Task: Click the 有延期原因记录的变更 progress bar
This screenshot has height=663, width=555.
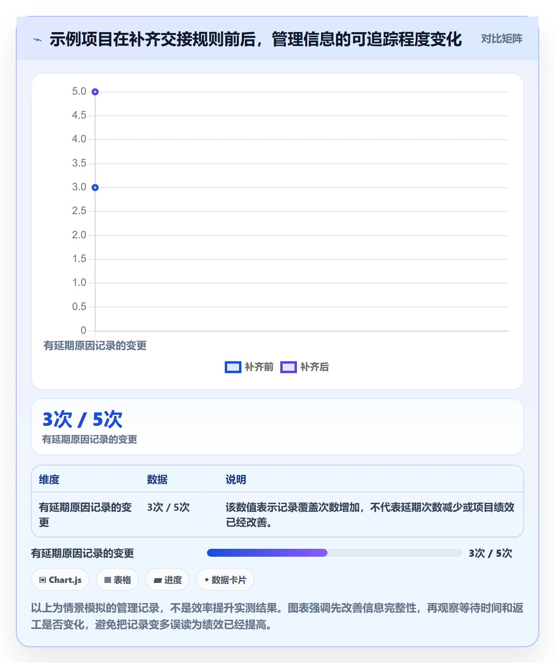Action: point(334,553)
